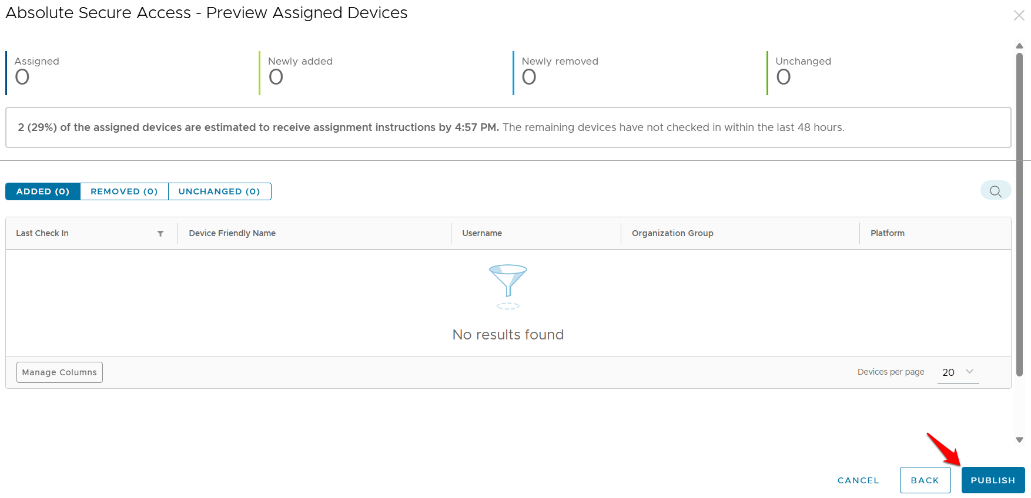Close the Preview Assigned Devices dialog
The height and width of the screenshot is (498, 1031).
coord(1019,15)
